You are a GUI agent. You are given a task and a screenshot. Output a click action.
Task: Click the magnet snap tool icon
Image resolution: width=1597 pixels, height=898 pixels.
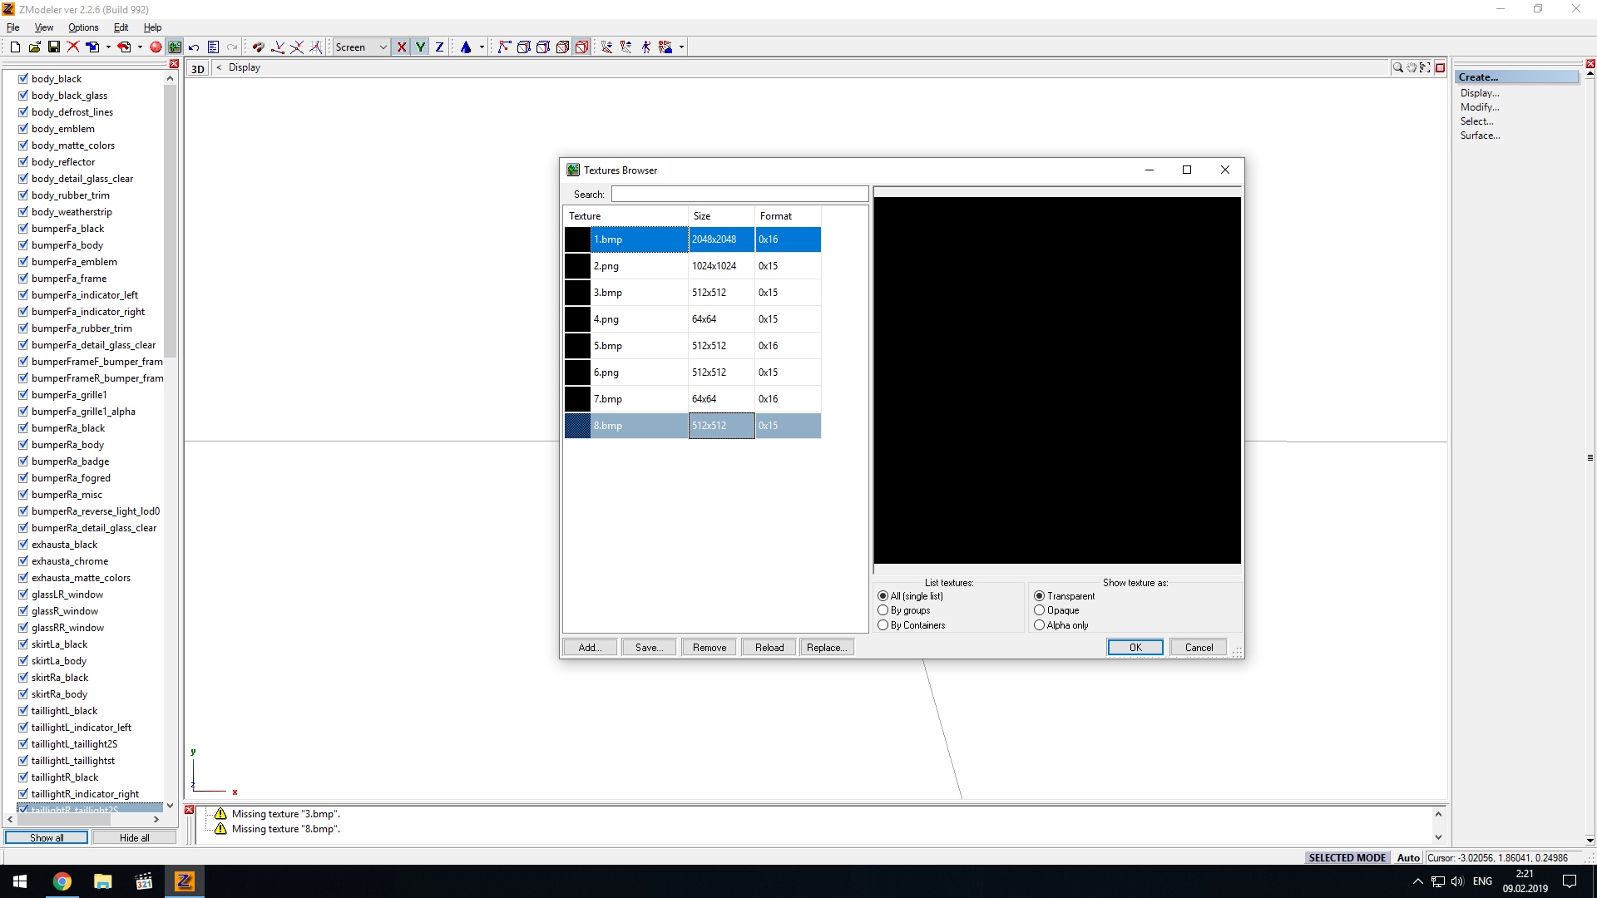tap(258, 47)
